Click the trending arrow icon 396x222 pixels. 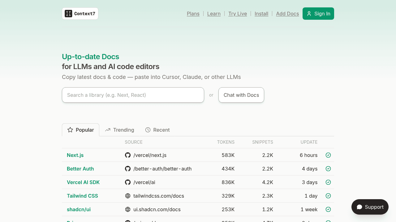tap(108, 130)
